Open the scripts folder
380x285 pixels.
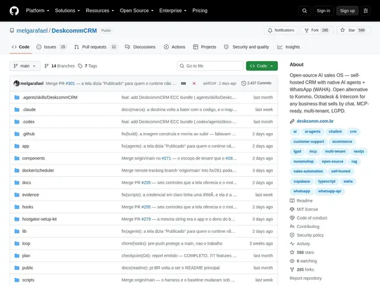[28, 280]
